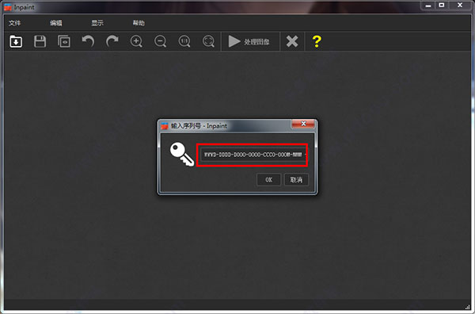Screen dimensions: 475x314
Task: Fit image to window zoom icon
Action: coord(208,41)
